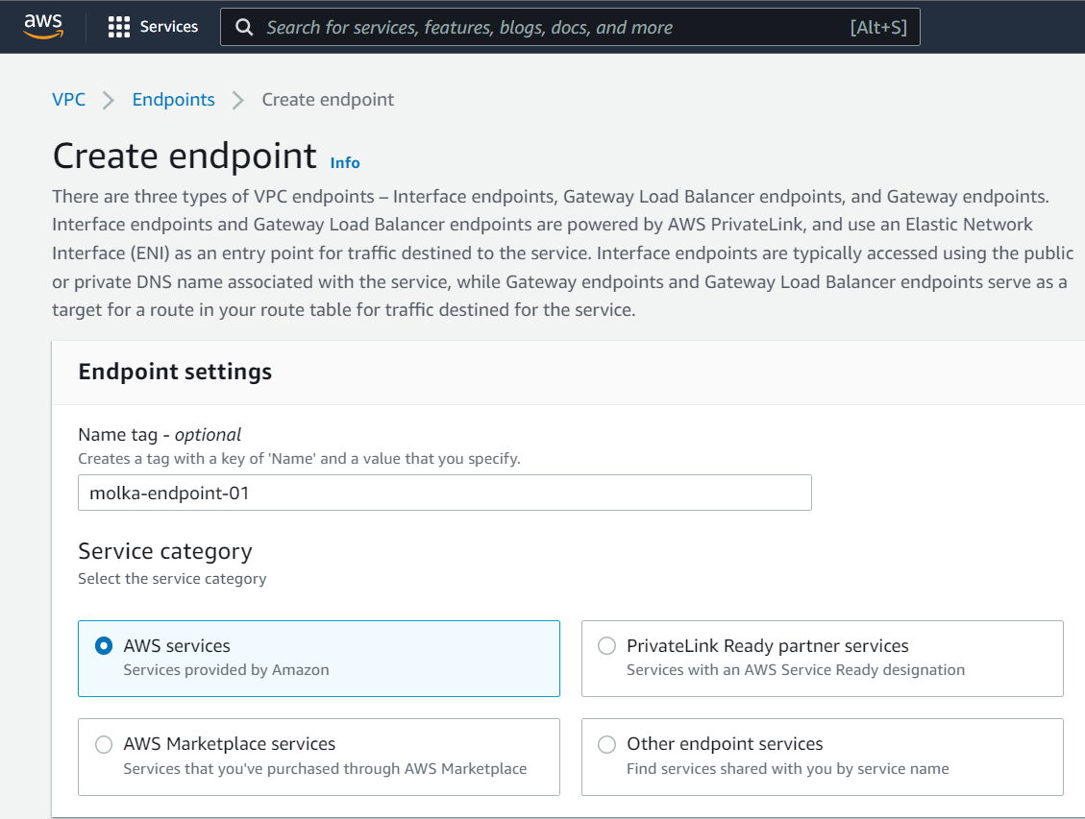Click the AWS Marketplace services card
This screenshot has height=819, width=1085.
point(318,757)
